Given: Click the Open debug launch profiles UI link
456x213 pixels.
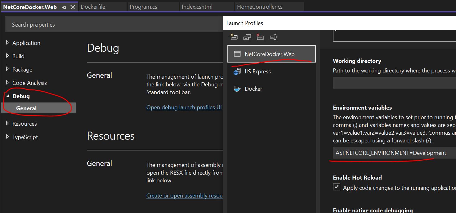Looking at the screenshot, I should [x=184, y=107].
